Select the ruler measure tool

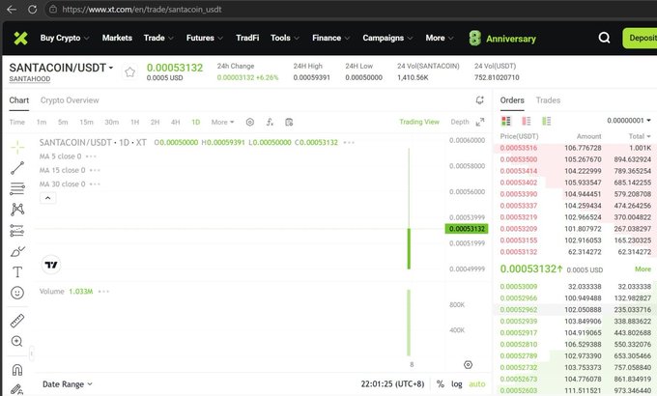coord(17,321)
